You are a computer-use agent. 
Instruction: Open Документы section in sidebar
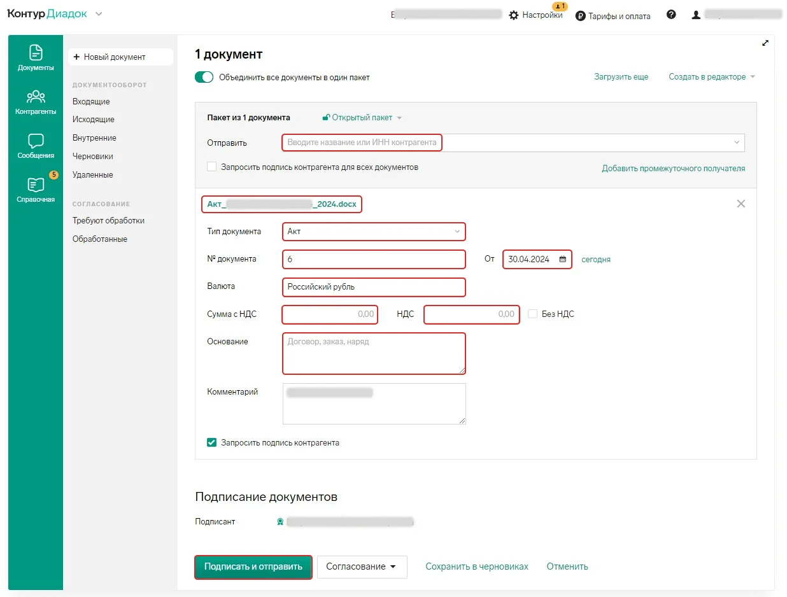pyautogui.click(x=36, y=57)
